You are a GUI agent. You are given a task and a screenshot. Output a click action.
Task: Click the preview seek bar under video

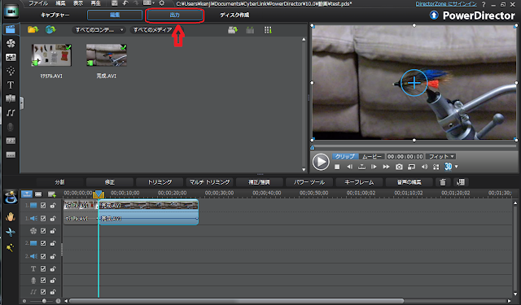point(414,146)
